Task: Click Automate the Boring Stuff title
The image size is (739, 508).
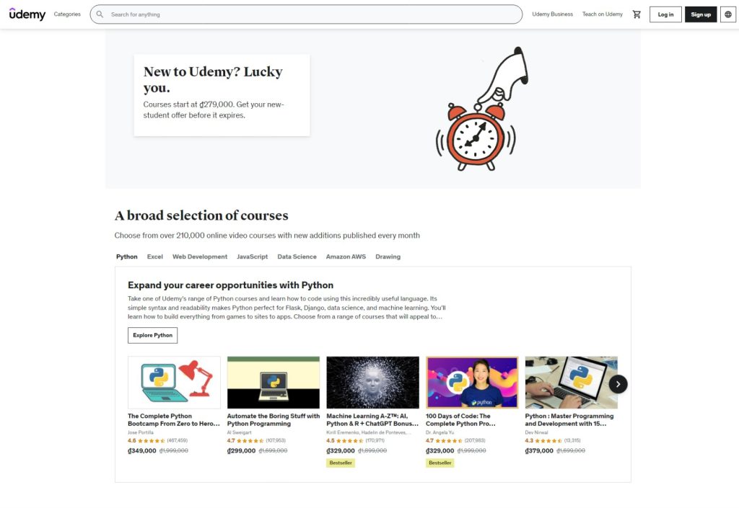Action: coord(274,420)
